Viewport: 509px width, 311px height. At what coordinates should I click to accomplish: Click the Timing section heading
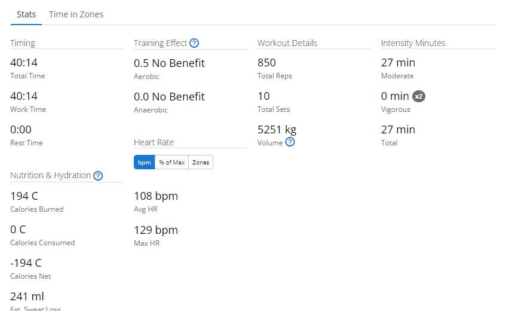pos(23,43)
